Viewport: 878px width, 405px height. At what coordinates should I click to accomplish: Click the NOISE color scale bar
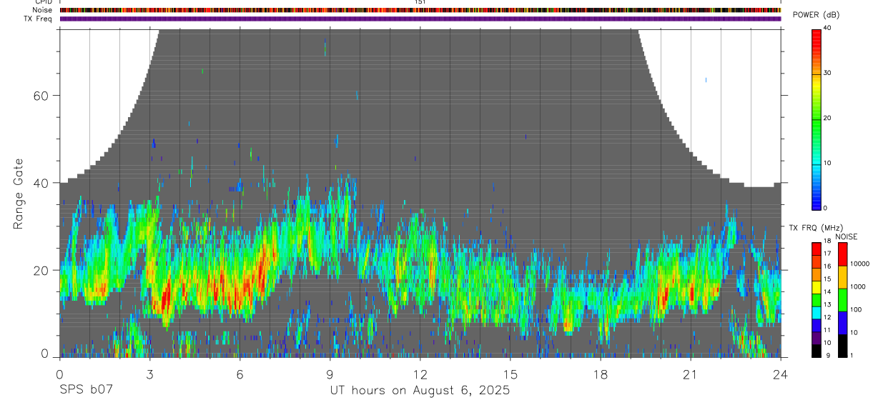pyautogui.click(x=842, y=300)
